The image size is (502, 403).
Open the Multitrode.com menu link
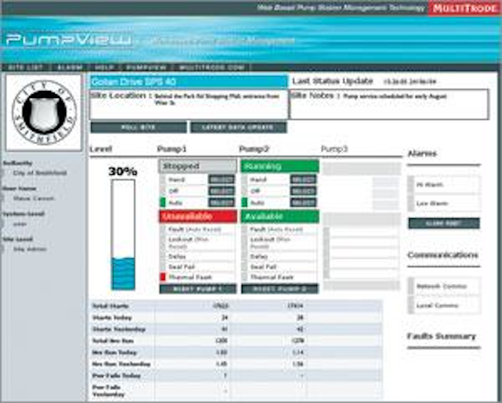coord(212,67)
